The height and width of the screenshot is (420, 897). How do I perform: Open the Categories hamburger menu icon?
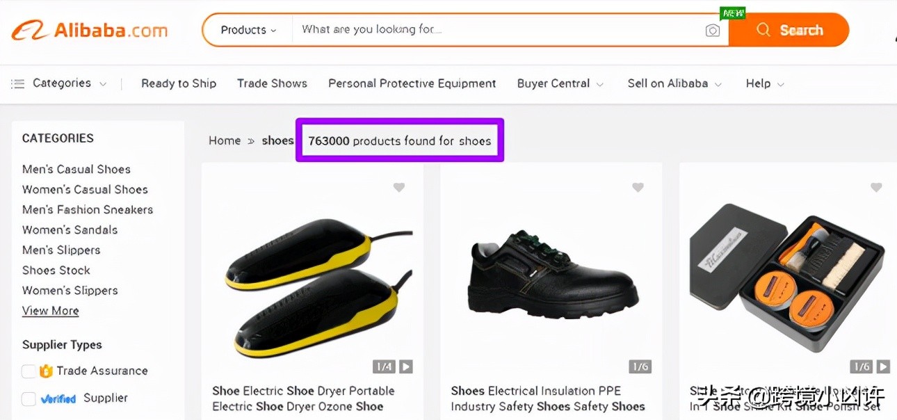point(17,83)
